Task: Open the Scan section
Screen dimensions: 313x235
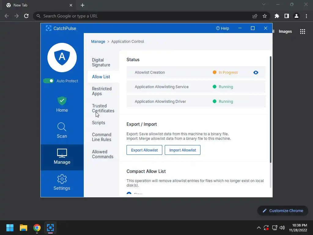Action: 62,130
